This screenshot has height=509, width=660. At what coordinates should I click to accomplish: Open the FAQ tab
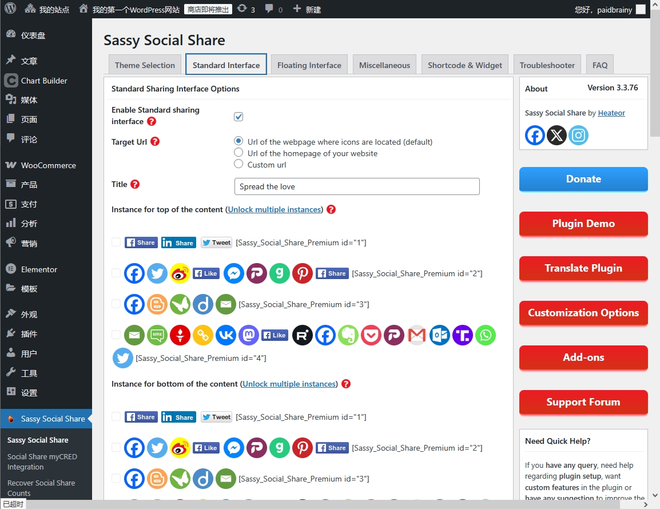tap(600, 65)
